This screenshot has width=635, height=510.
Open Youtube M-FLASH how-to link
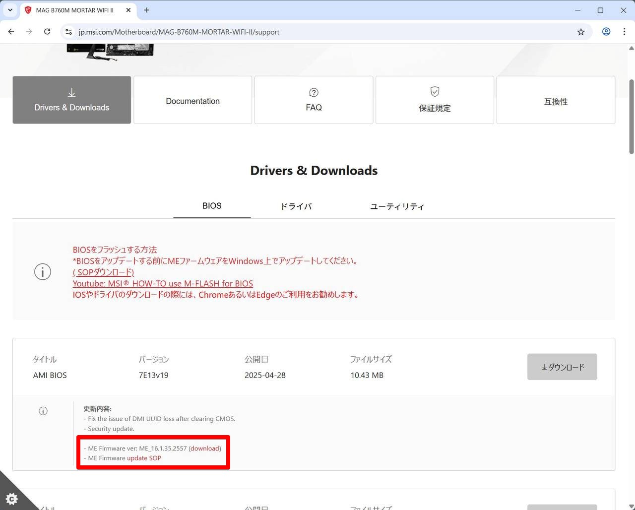163,283
